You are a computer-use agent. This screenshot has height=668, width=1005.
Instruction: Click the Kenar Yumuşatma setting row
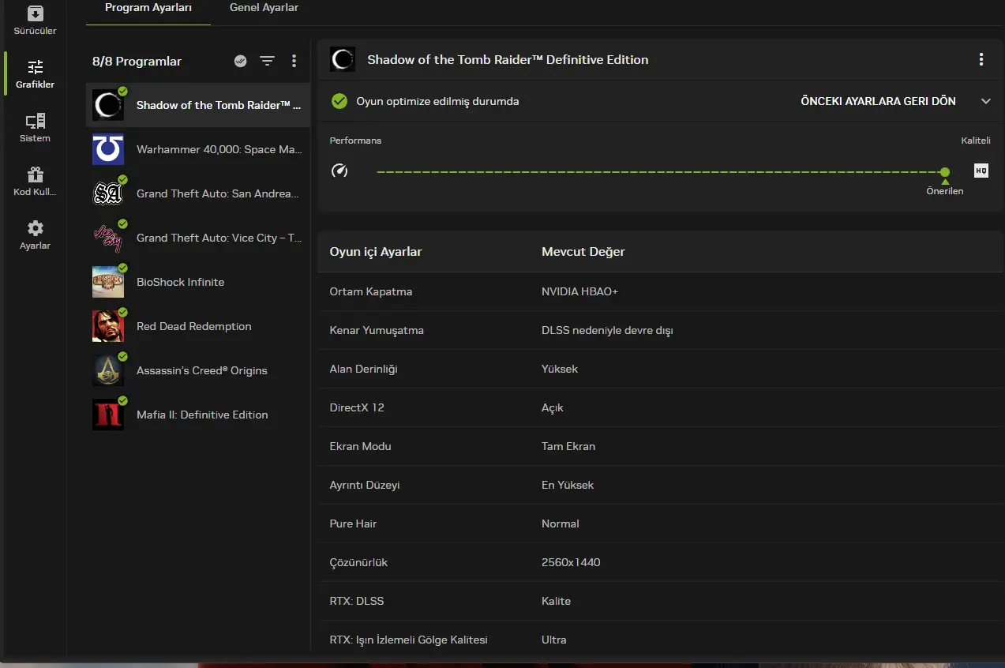661,330
